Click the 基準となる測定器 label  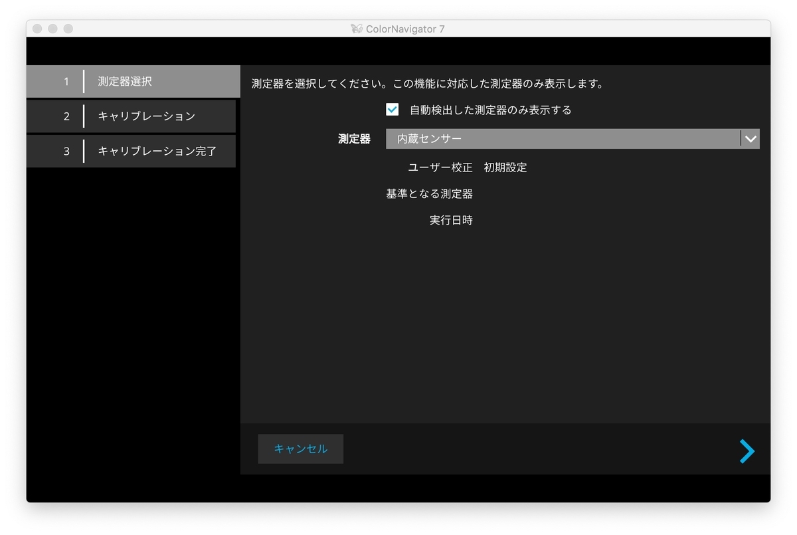click(430, 194)
